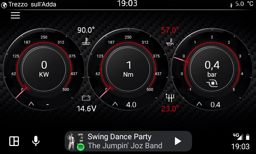This screenshot has width=256, height=154.
Task: Tap the 4.0 peak value under Nm gauge
Action: click(131, 105)
